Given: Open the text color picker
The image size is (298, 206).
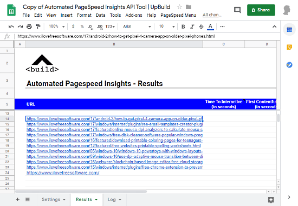Looking at the screenshot, I should coord(210,26).
